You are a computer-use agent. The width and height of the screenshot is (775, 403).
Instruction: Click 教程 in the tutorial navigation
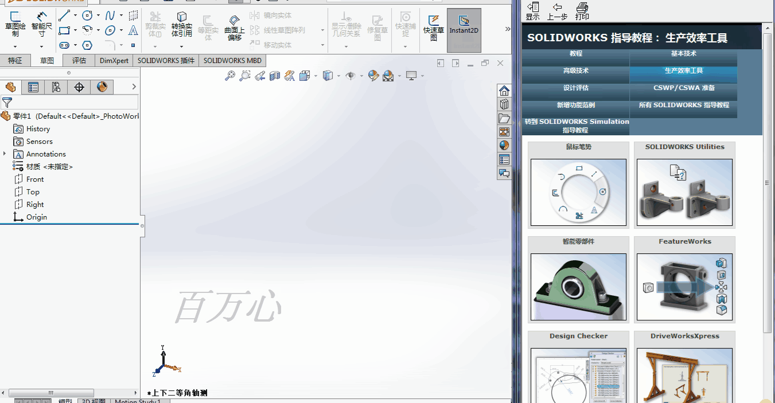coord(576,55)
